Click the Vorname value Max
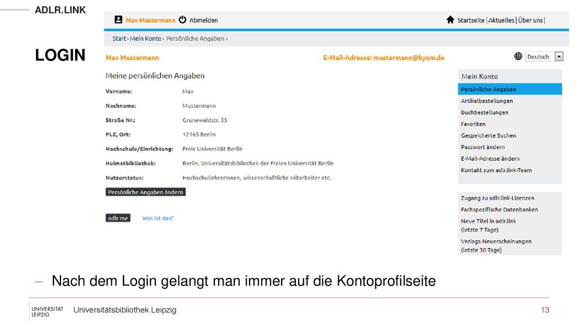The height and width of the screenshot is (325, 578). 188,91
